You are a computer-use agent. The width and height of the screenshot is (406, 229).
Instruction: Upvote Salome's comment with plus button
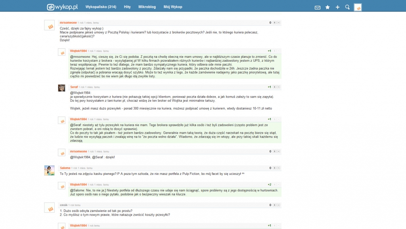click(274, 168)
